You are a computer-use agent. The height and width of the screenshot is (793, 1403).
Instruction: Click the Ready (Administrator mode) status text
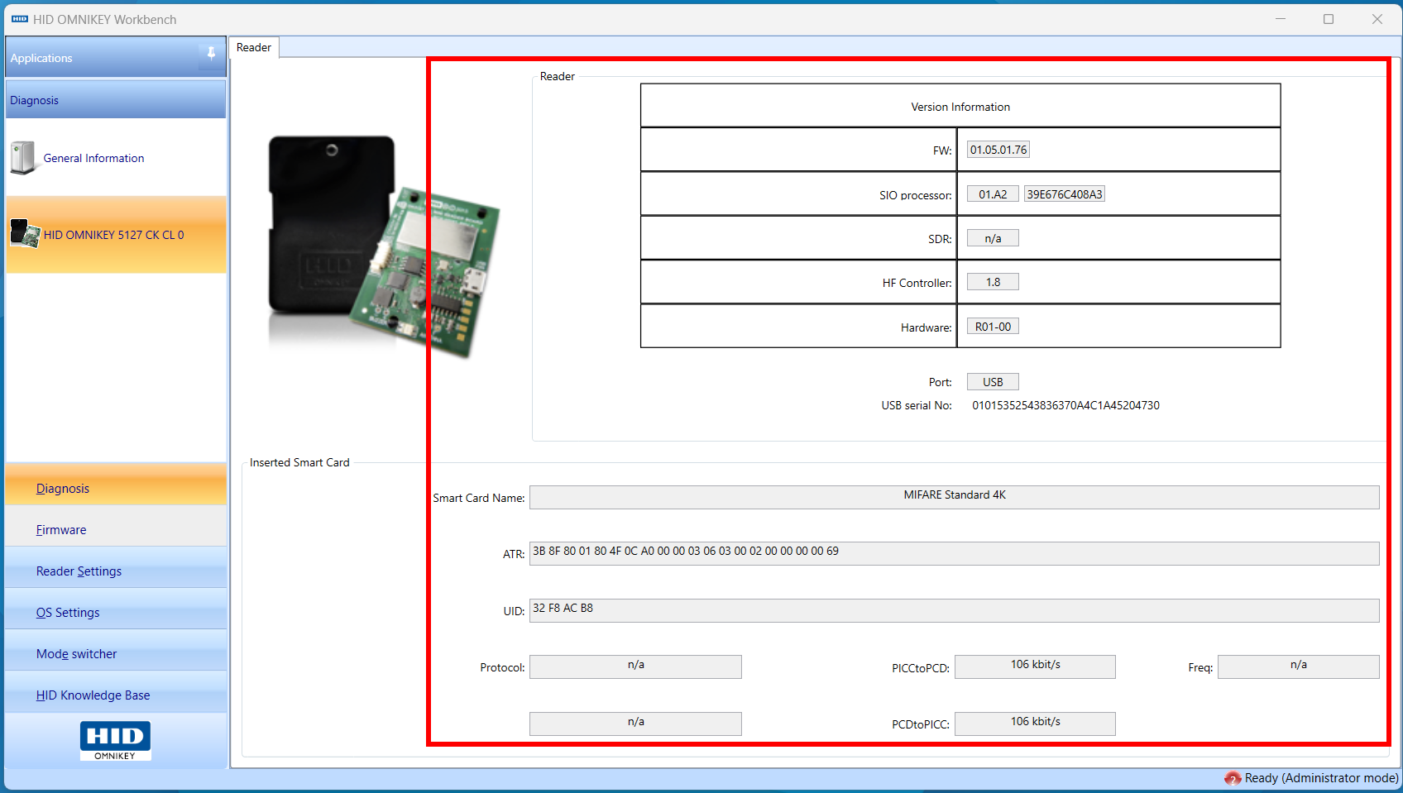coord(1321,778)
